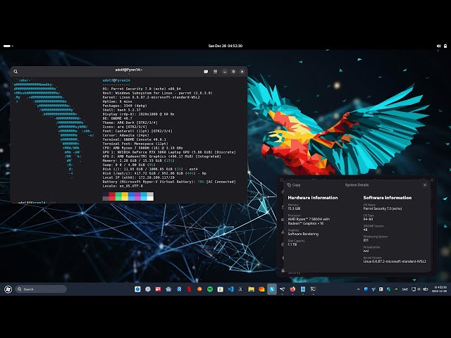451x338 pixels.
Task: Expand the system tray hidden icons chevron
Action: coord(359,289)
